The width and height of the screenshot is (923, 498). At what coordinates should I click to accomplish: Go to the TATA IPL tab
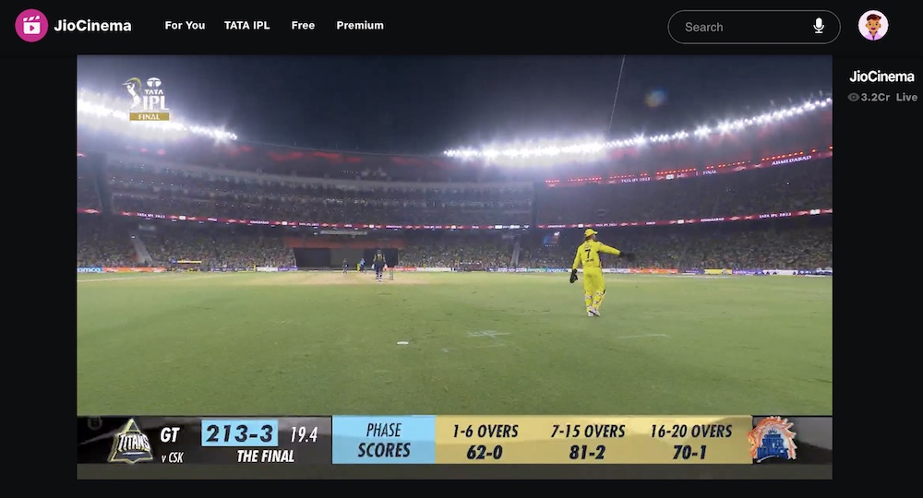pyautogui.click(x=247, y=26)
